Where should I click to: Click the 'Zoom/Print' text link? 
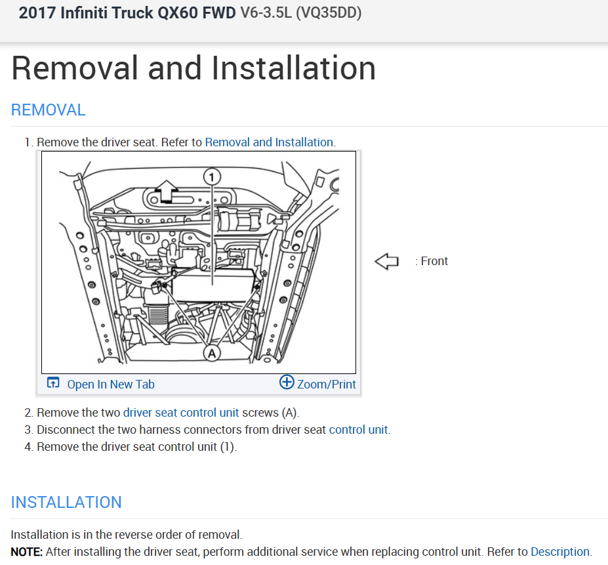coord(326,384)
